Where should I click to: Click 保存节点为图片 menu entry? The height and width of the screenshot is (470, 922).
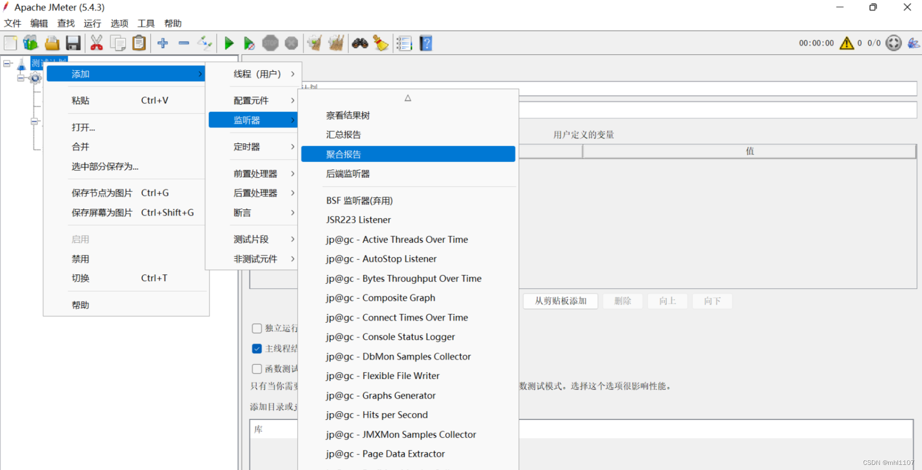(125, 193)
